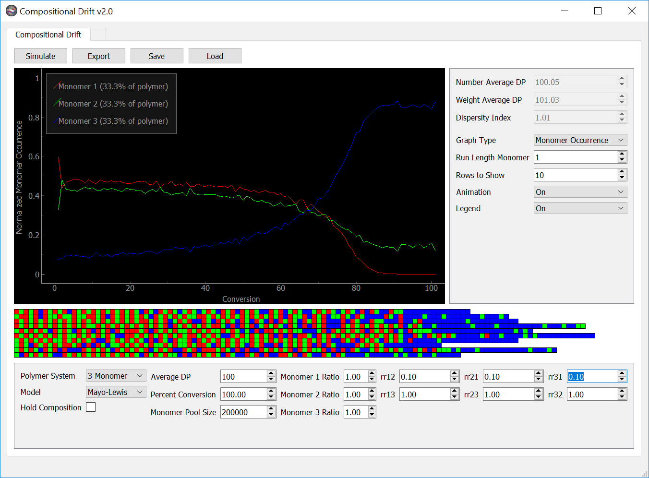649x478 pixels.
Task: Click the rr31 stepper arrows
Action: [622, 377]
